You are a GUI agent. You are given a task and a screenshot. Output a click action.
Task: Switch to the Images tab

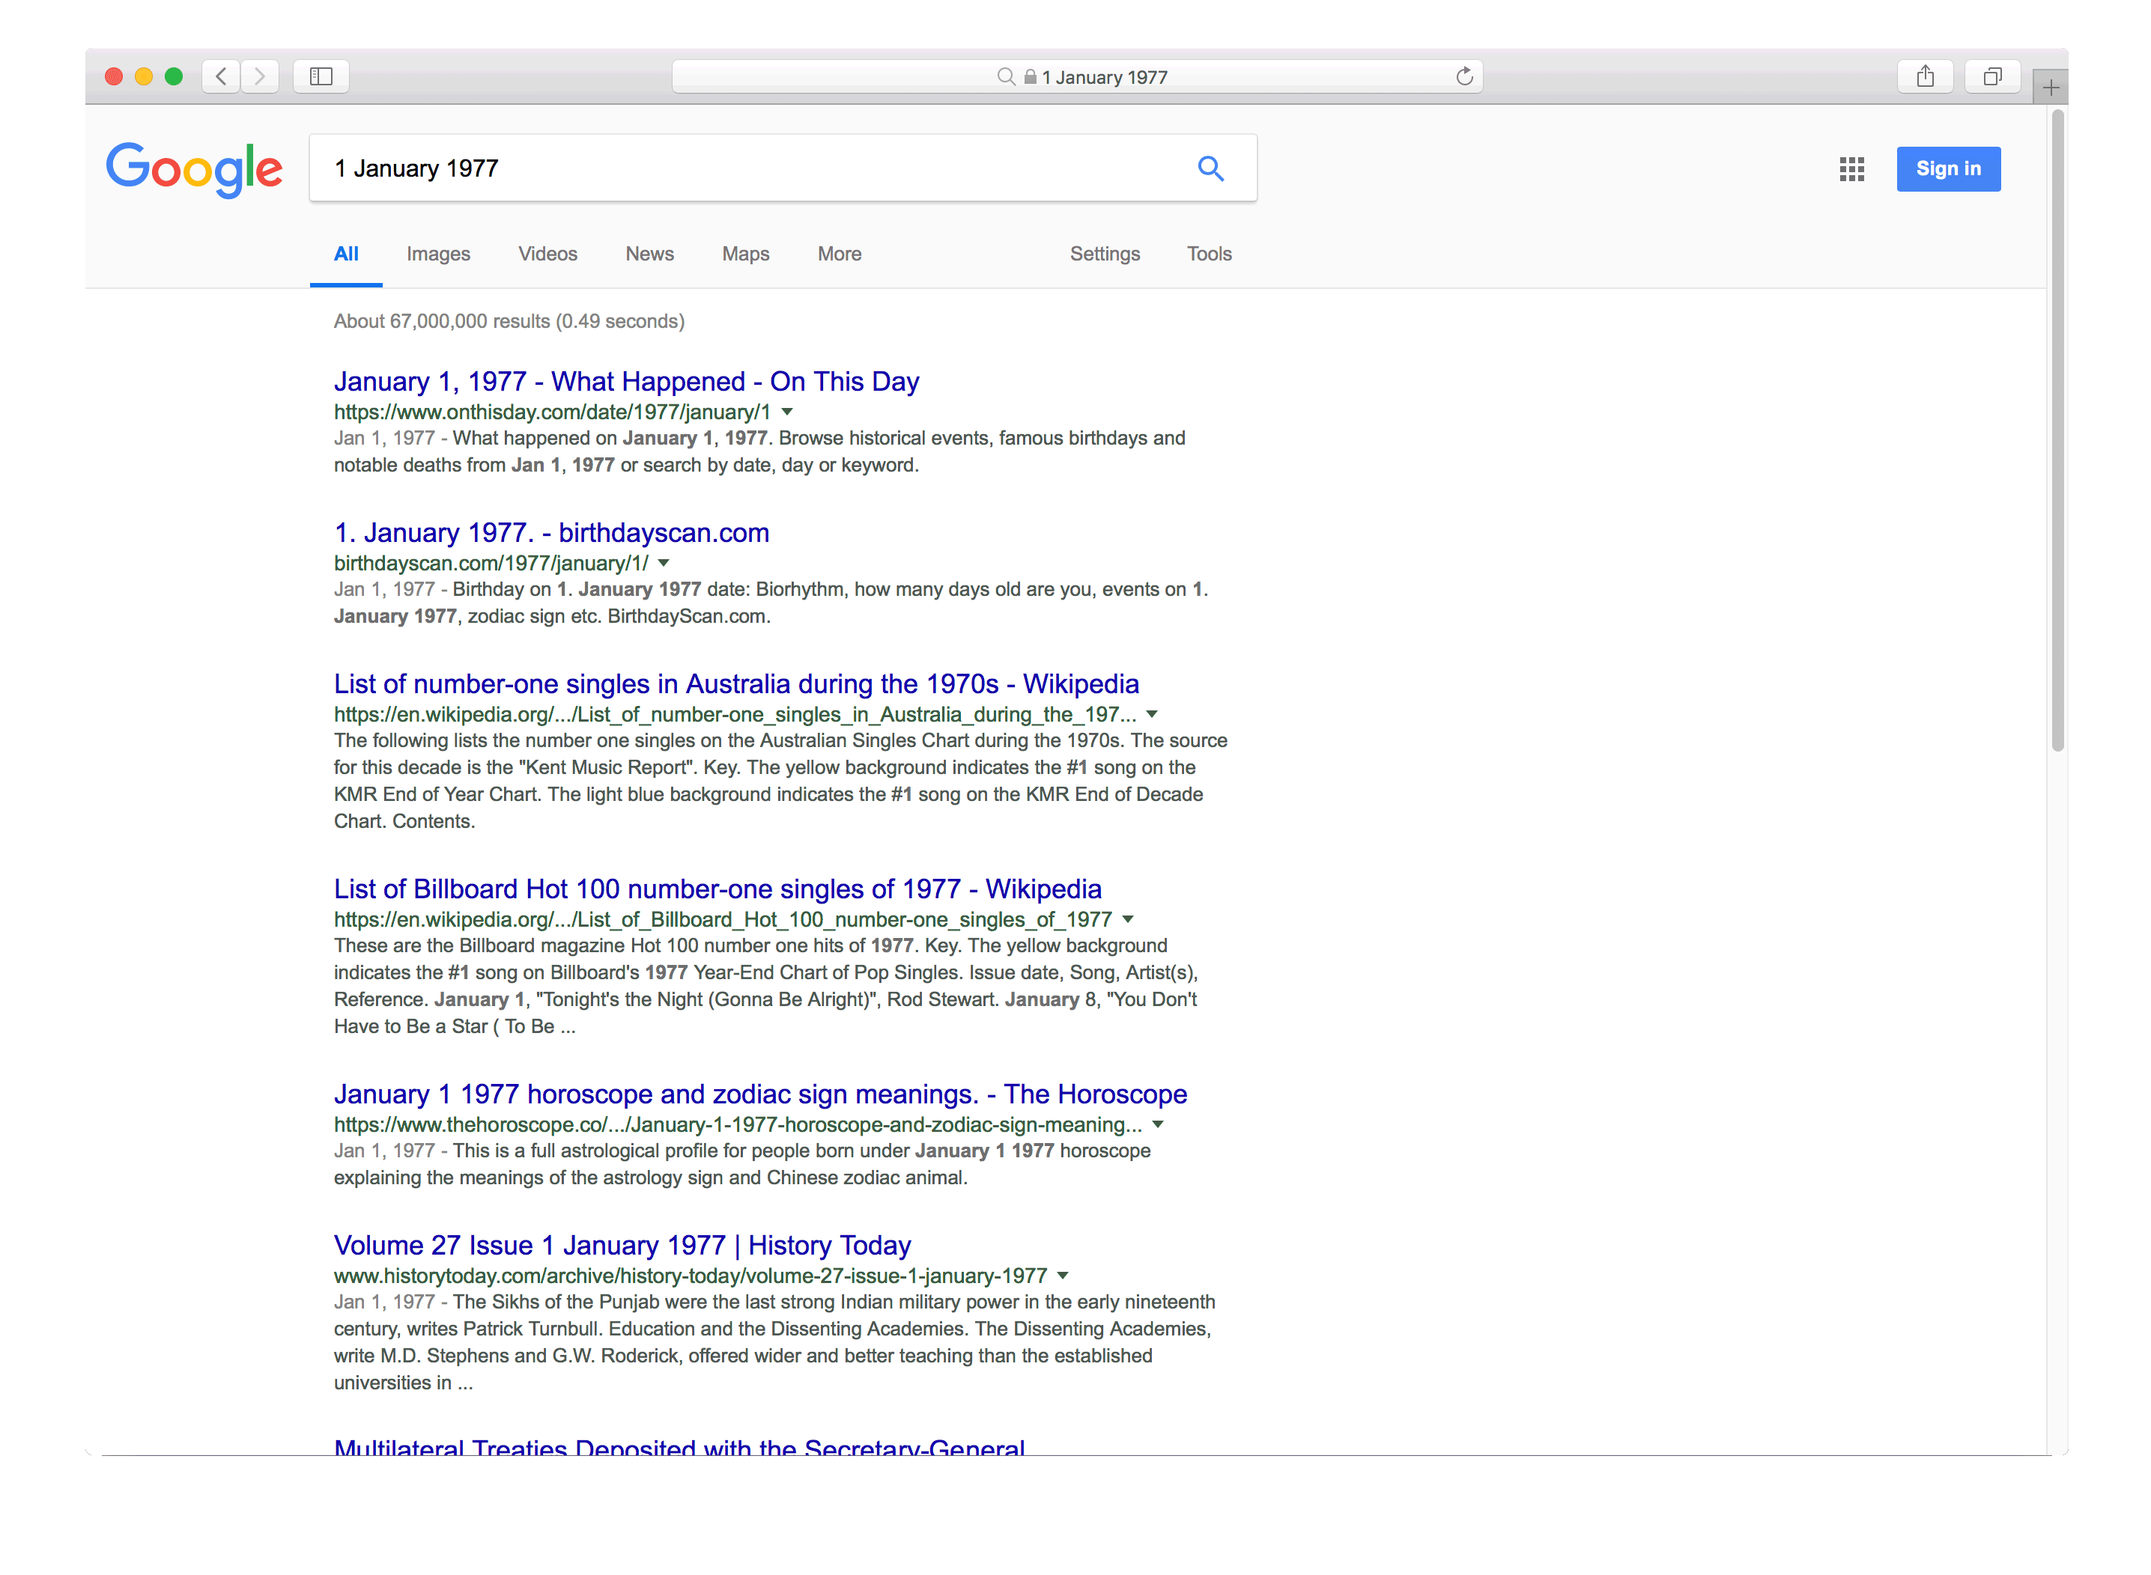click(438, 254)
